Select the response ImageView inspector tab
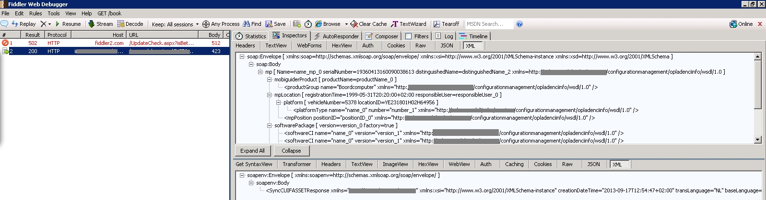This screenshot has width=766, height=200. point(395,164)
